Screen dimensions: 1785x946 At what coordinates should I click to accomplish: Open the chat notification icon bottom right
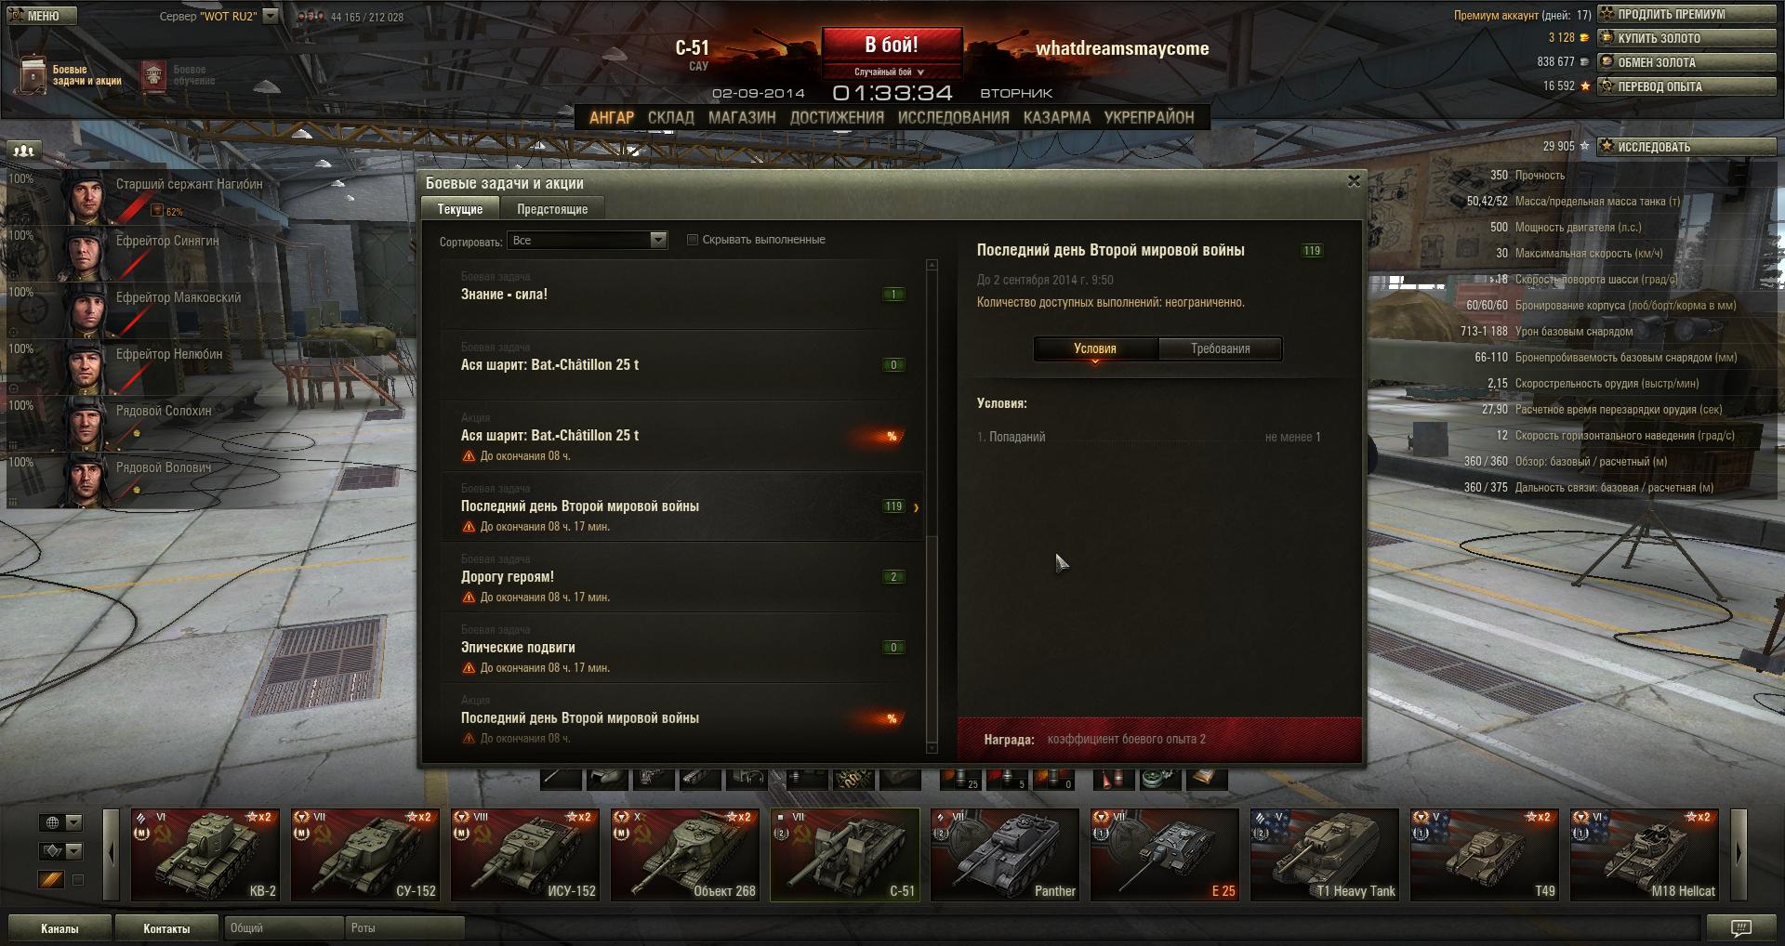tap(1740, 927)
